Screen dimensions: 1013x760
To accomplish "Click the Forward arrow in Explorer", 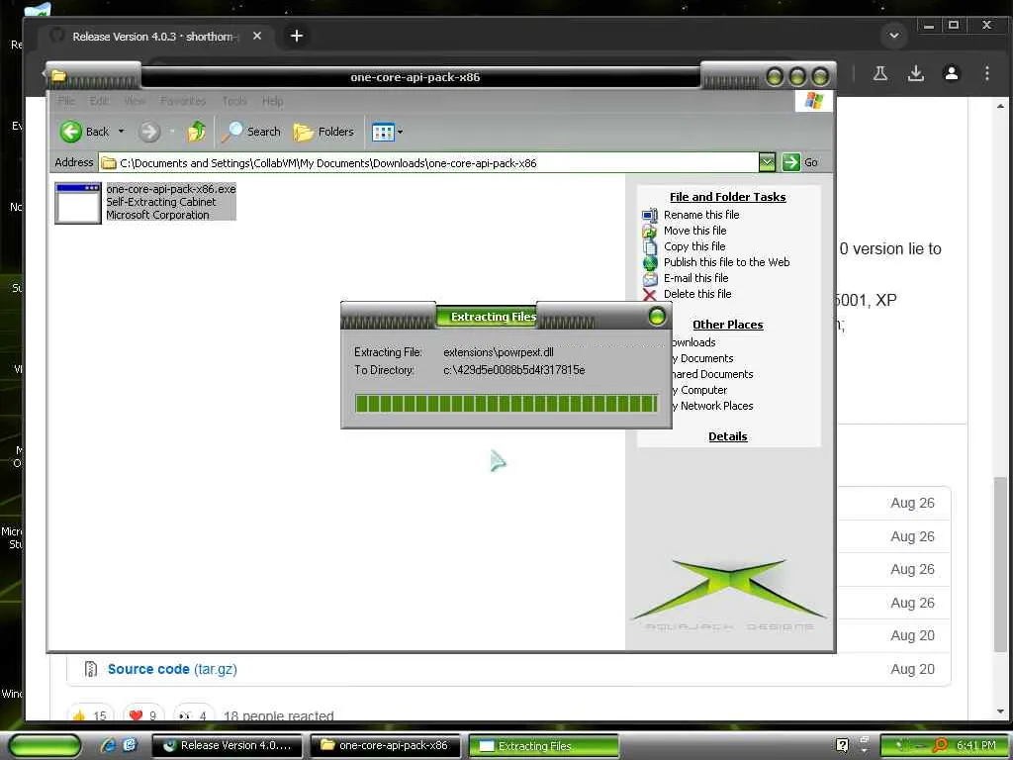I will (149, 132).
